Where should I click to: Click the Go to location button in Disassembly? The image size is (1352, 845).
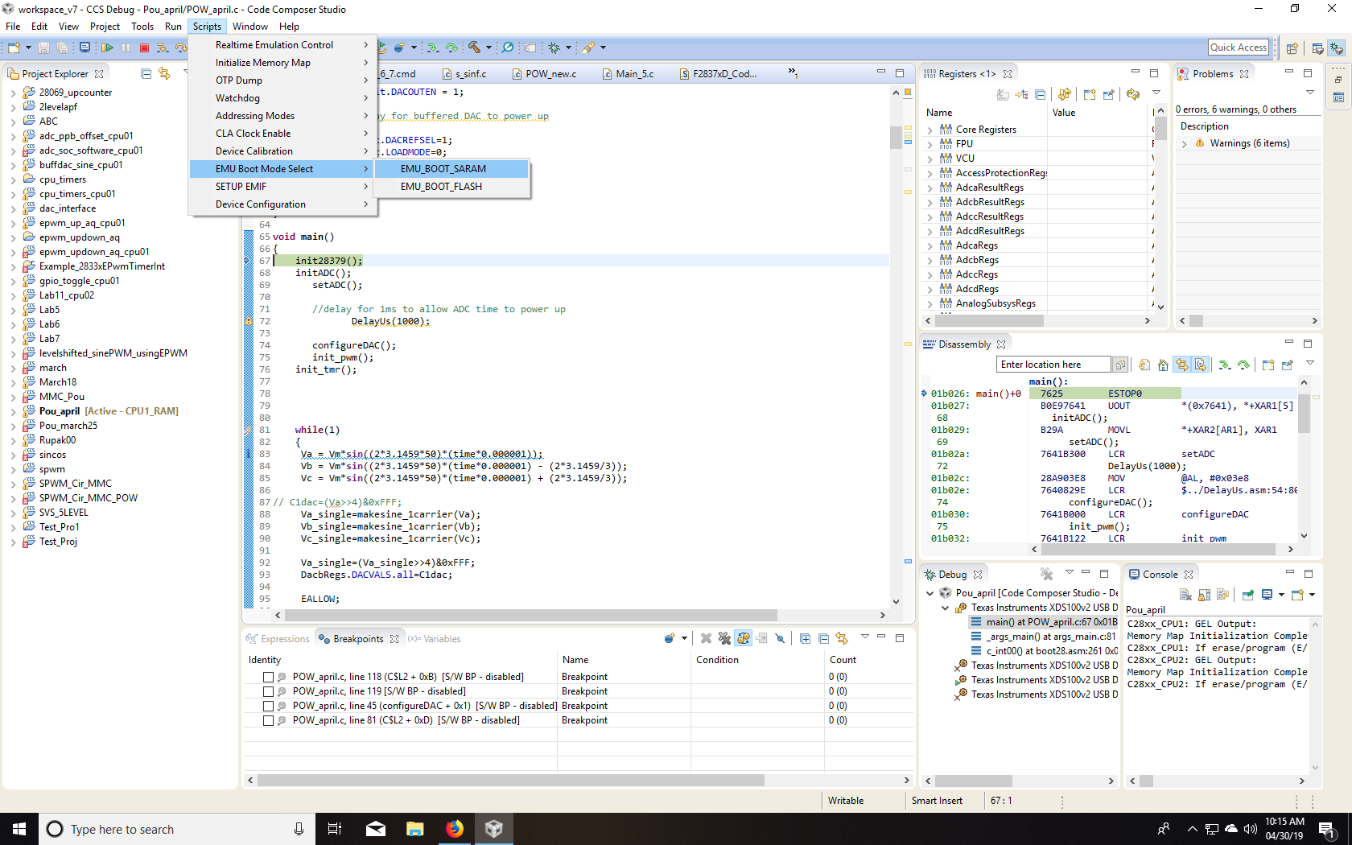coord(1119,365)
